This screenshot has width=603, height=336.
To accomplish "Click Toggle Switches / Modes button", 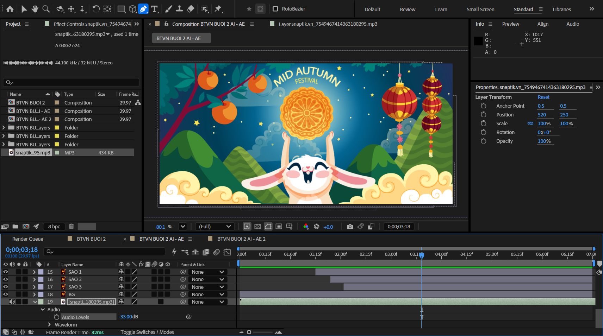I will tap(147, 332).
